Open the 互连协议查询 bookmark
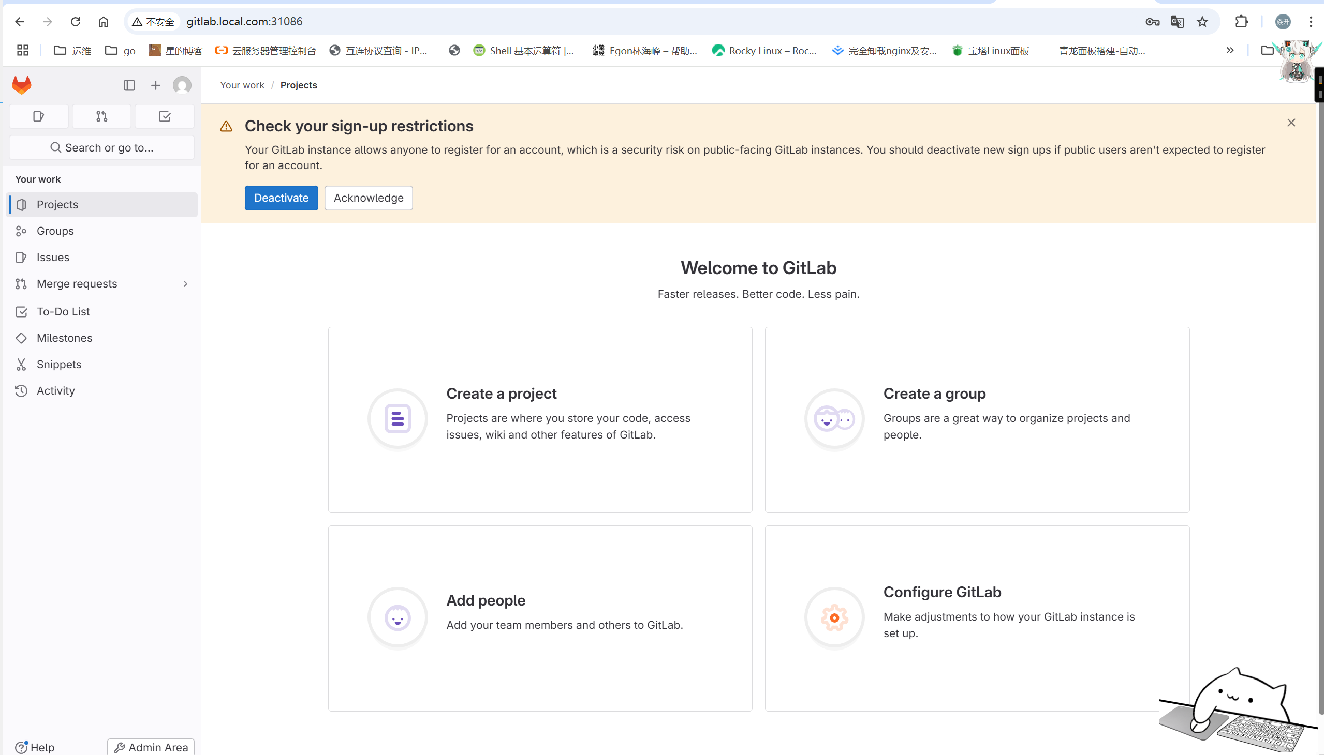1324x755 pixels. pos(378,51)
